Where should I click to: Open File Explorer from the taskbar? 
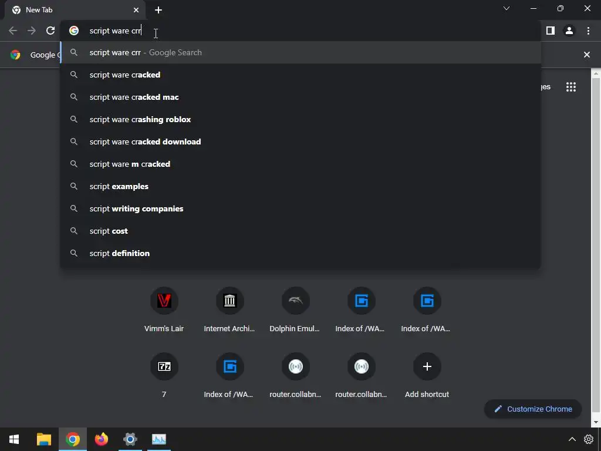(x=43, y=439)
